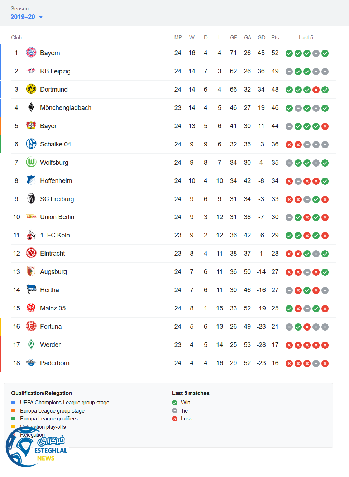Open the Union Berlin team link
349x477 pixels.
tap(57, 217)
